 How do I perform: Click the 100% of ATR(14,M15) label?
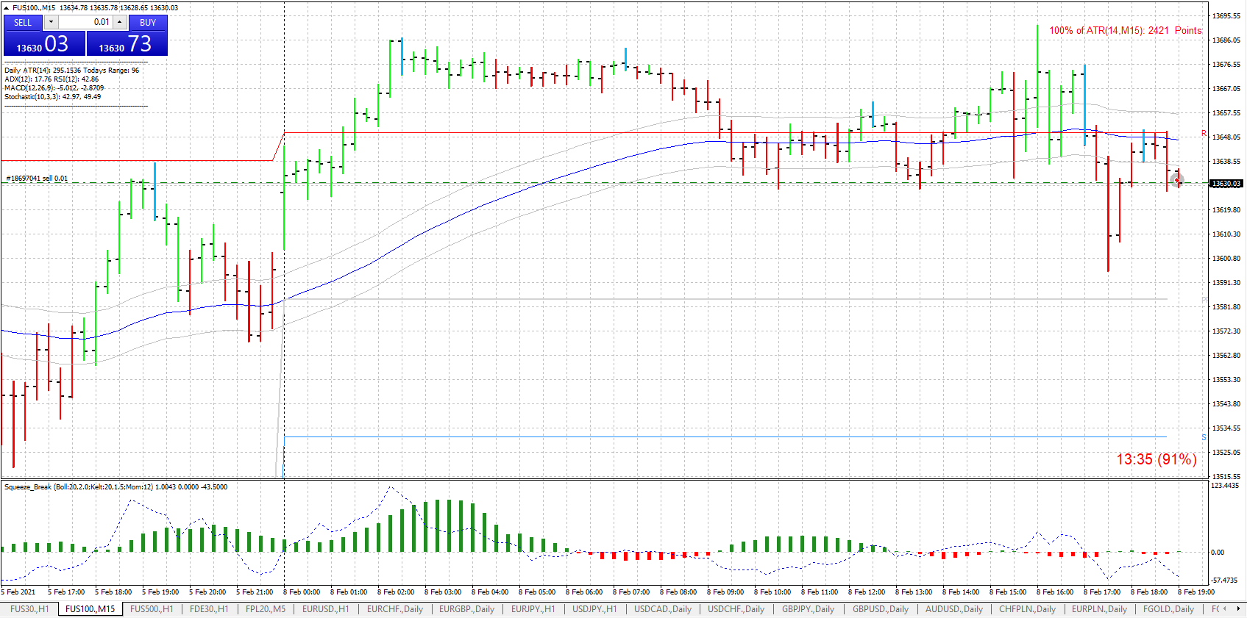tap(1125, 30)
